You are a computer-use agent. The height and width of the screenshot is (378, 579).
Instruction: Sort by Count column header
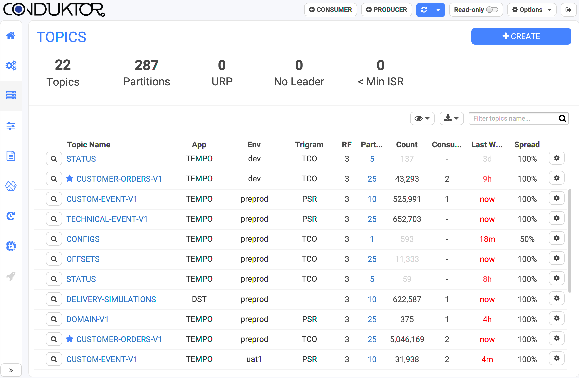click(407, 145)
